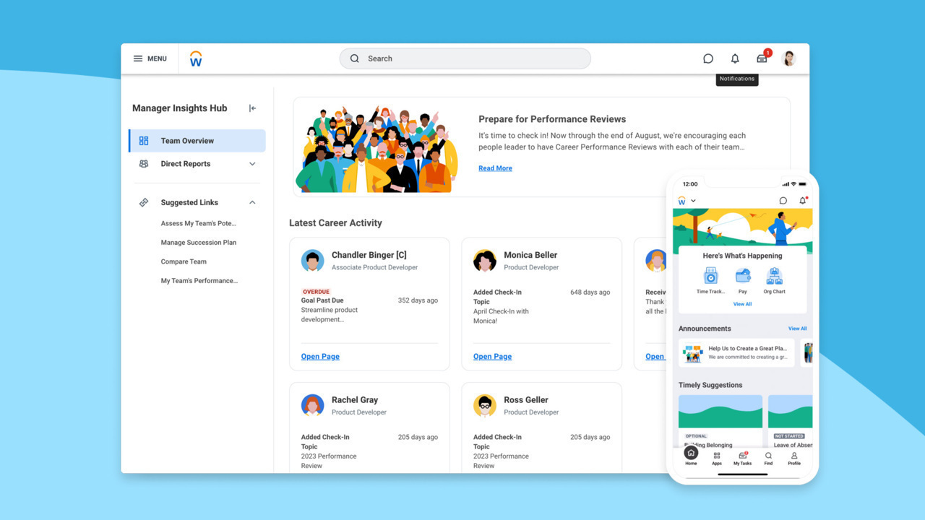Click the Read More link
The height and width of the screenshot is (520, 925).
pos(495,168)
